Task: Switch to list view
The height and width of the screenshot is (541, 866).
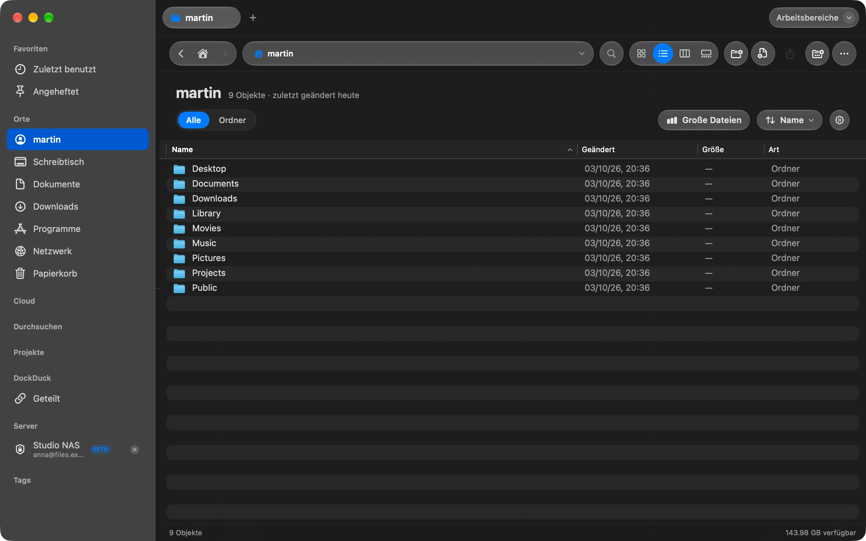Action: click(x=663, y=54)
